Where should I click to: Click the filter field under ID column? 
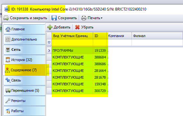tap(100, 43)
